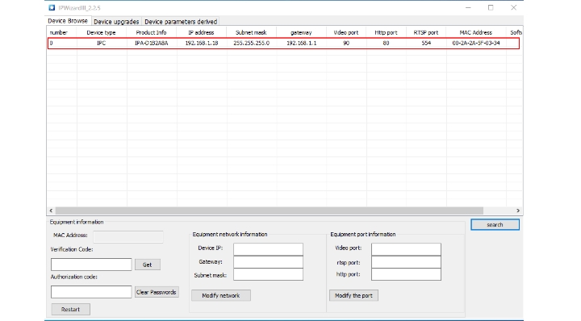This screenshot has width=581, height=321.
Task: Click the Clear Passwords button
Action: pyautogui.click(x=157, y=292)
